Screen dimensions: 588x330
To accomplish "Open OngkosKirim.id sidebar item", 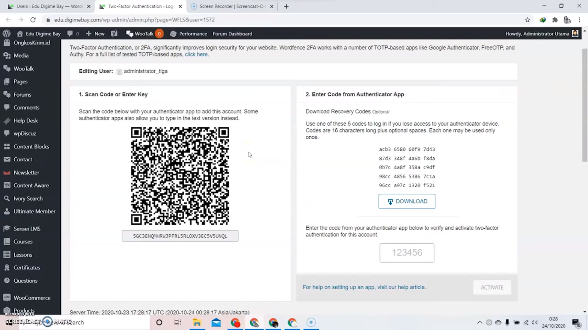I will [31, 42].
